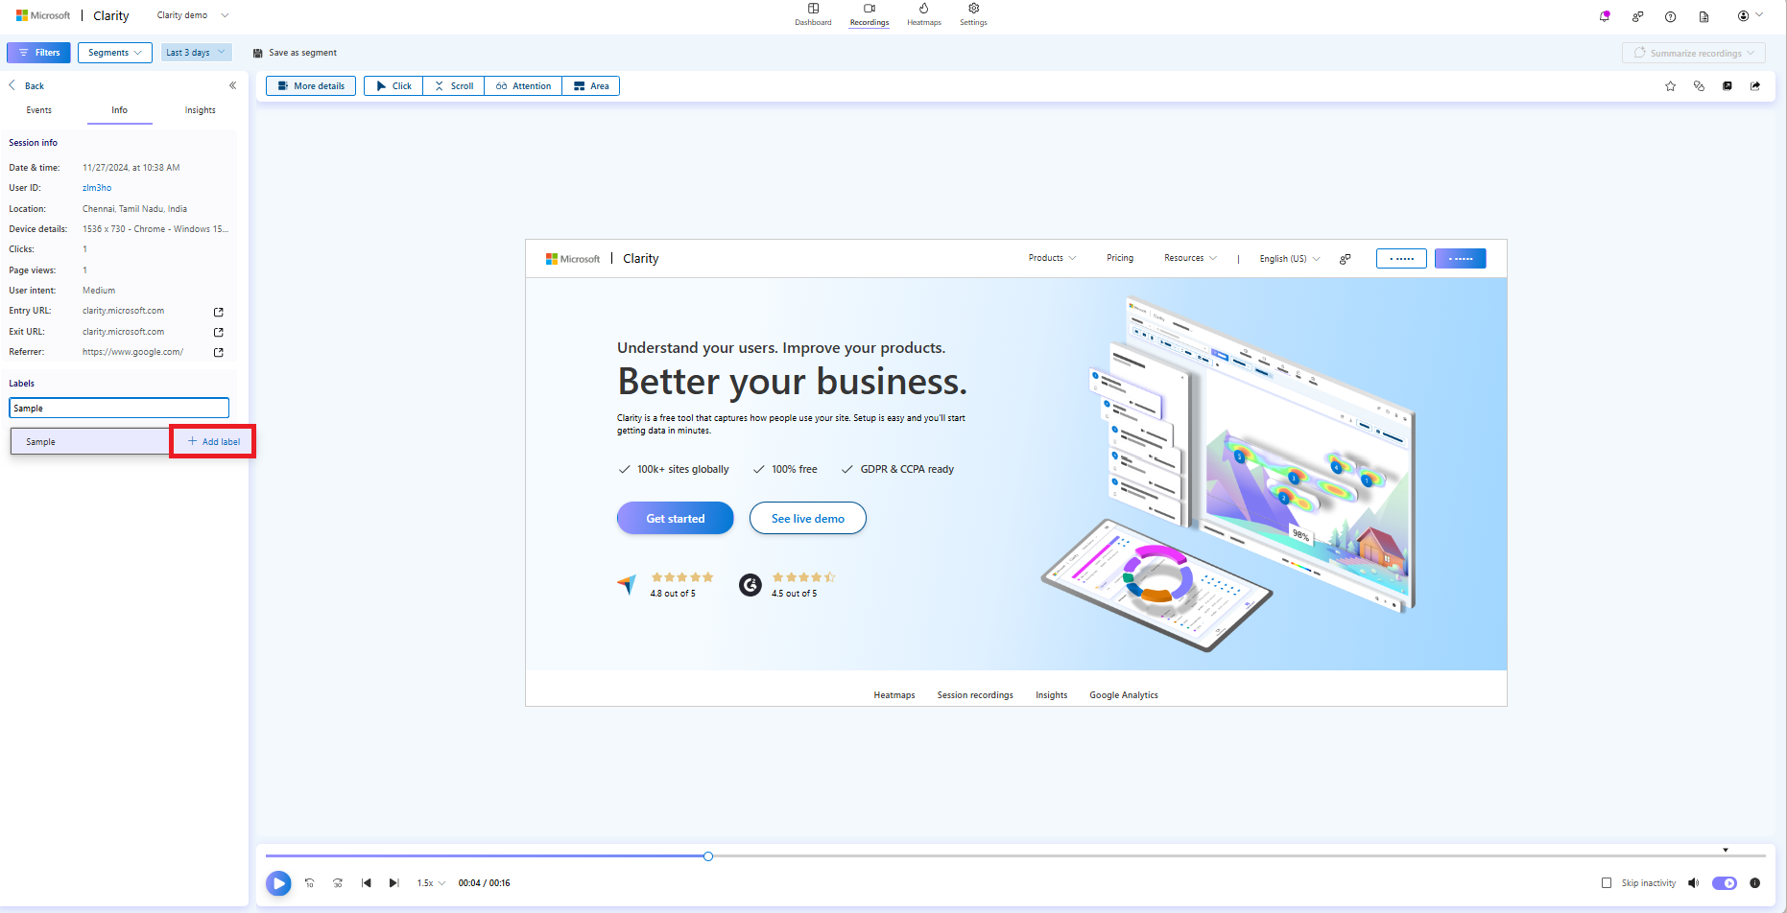
Task: Open user ID zlm3ho link
Action: click(x=97, y=188)
